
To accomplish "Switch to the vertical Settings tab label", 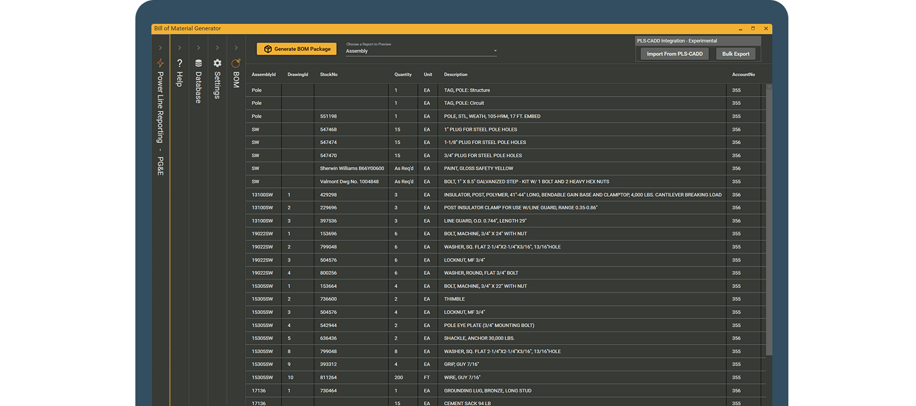I will (x=217, y=85).
